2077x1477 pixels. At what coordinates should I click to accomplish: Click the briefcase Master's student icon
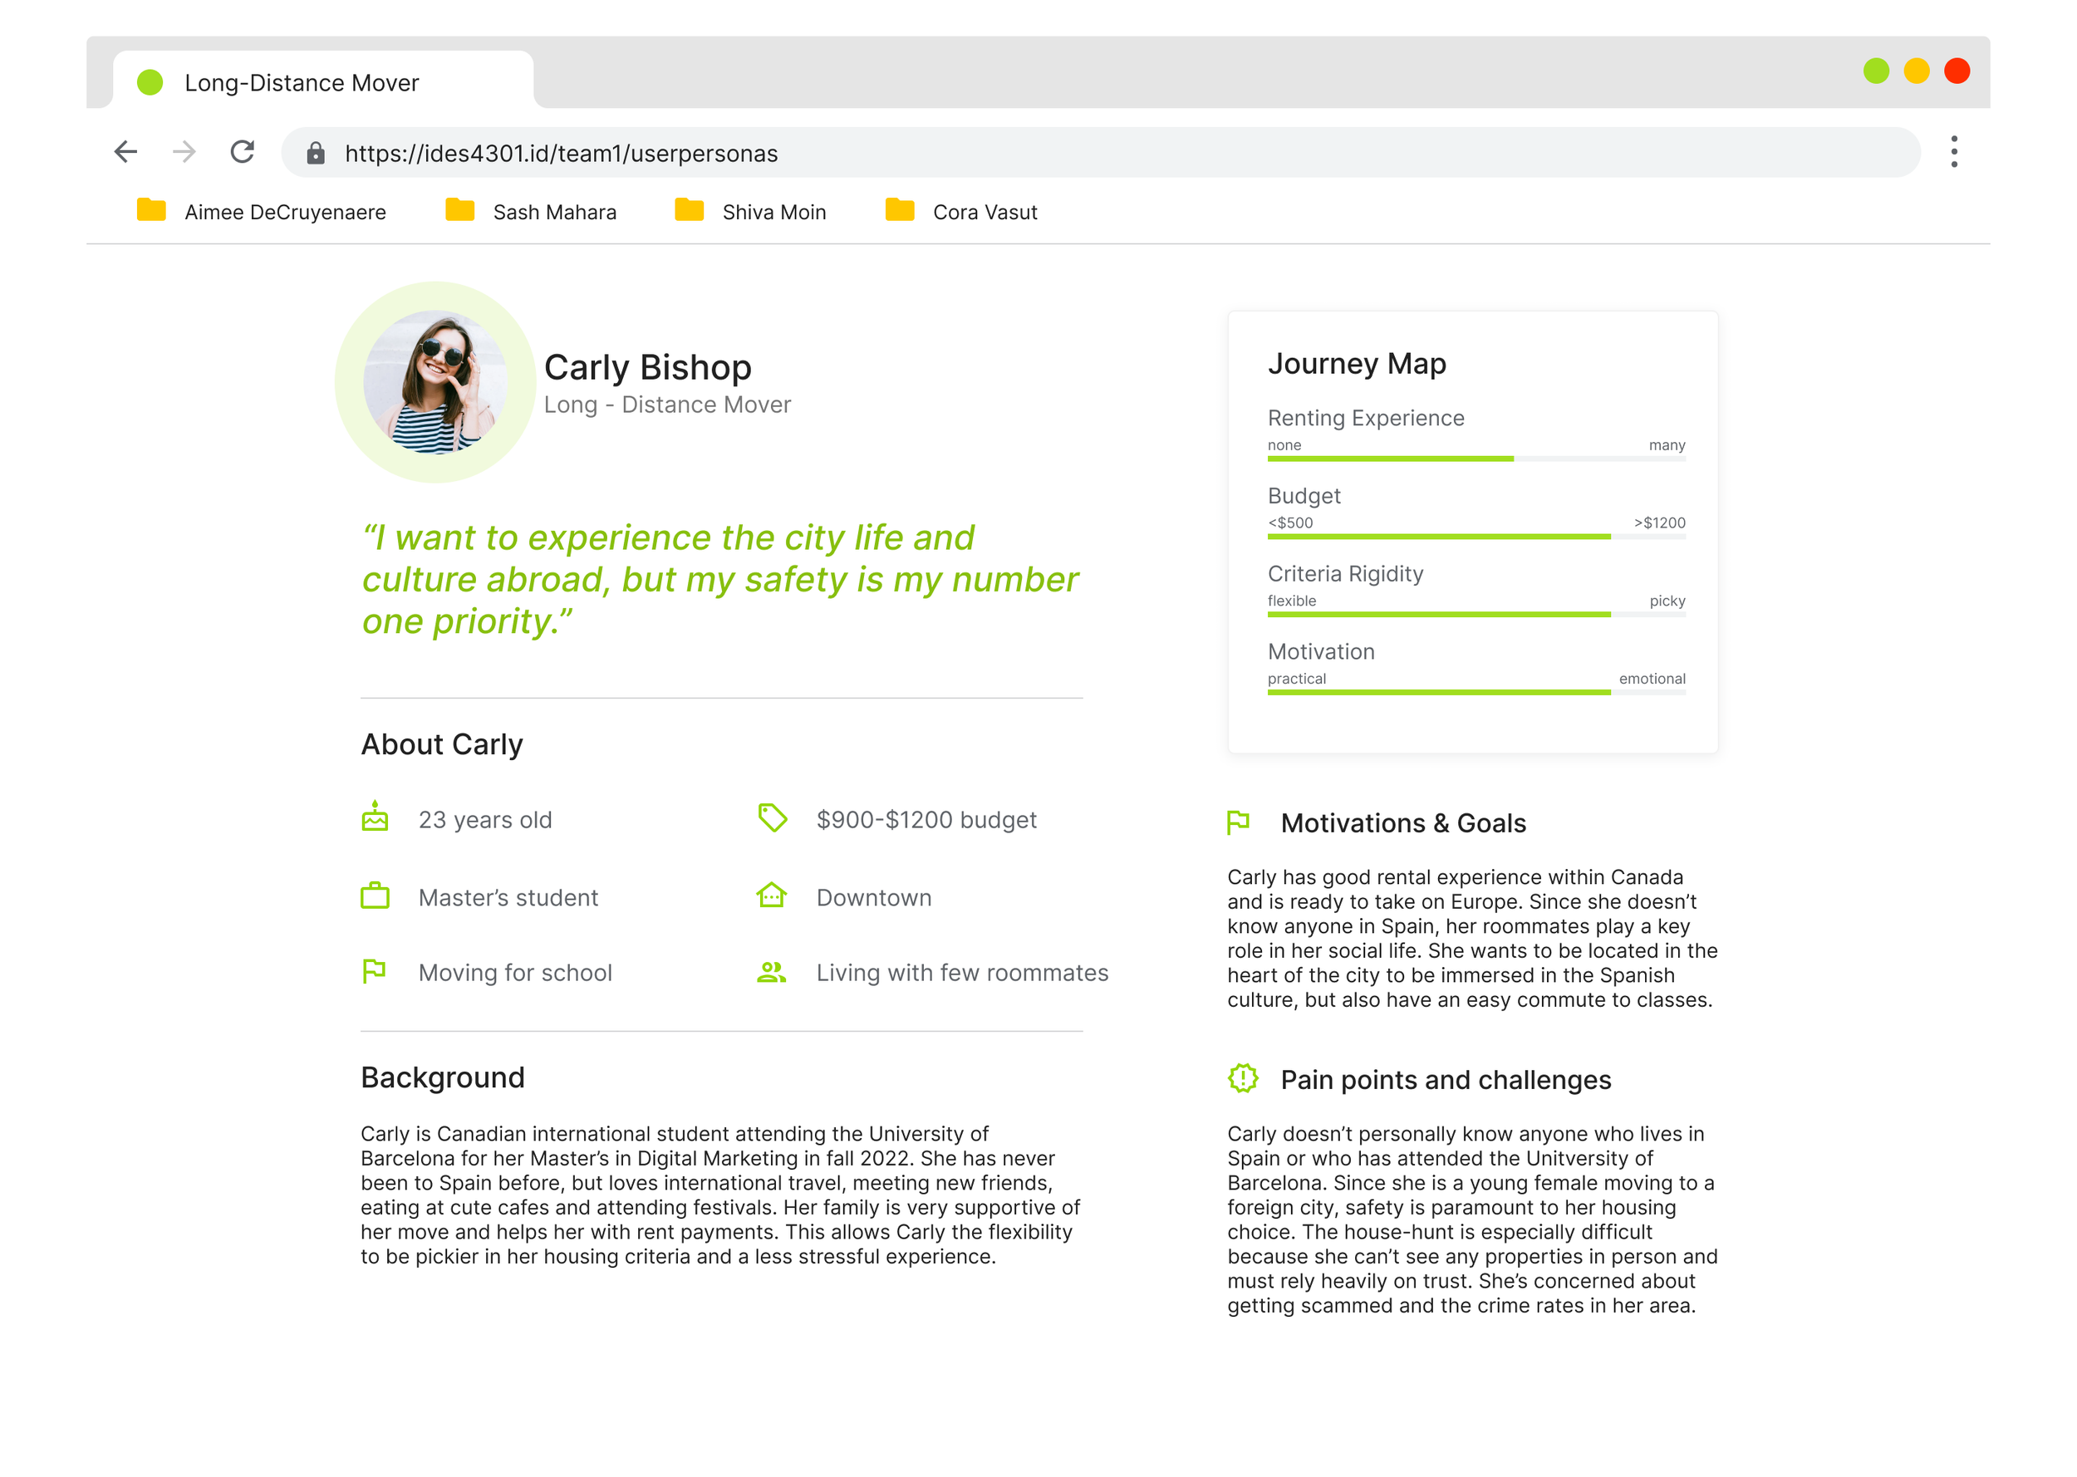(375, 895)
